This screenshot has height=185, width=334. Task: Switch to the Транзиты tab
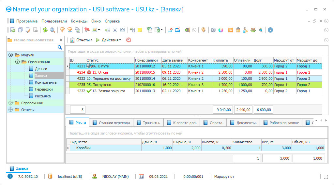click(x=148, y=123)
